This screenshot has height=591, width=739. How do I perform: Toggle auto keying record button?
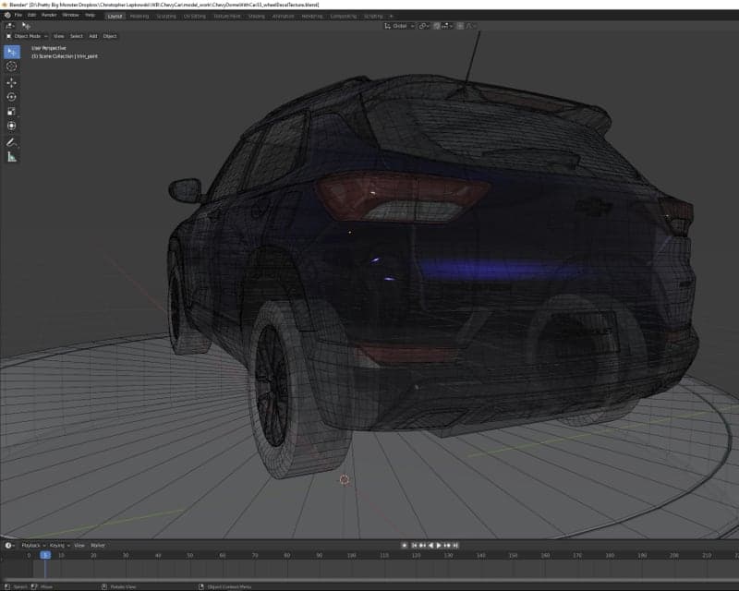click(404, 545)
